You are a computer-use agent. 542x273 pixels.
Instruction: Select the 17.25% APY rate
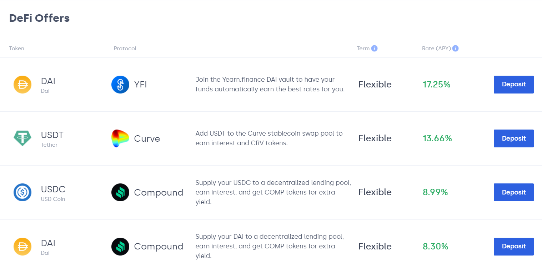coord(436,85)
